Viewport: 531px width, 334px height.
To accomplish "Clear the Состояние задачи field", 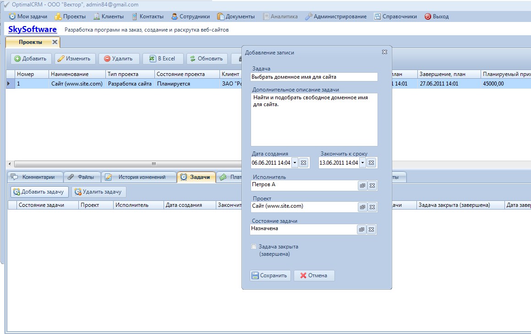I will coord(372,230).
